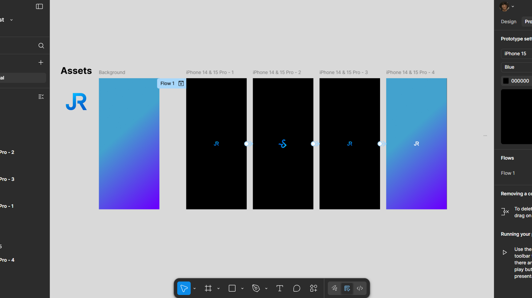Image resolution: width=532 pixels, height=298 pixels.
Task: Open the shape tools dropdown chevron
Action: click(242, 289)
